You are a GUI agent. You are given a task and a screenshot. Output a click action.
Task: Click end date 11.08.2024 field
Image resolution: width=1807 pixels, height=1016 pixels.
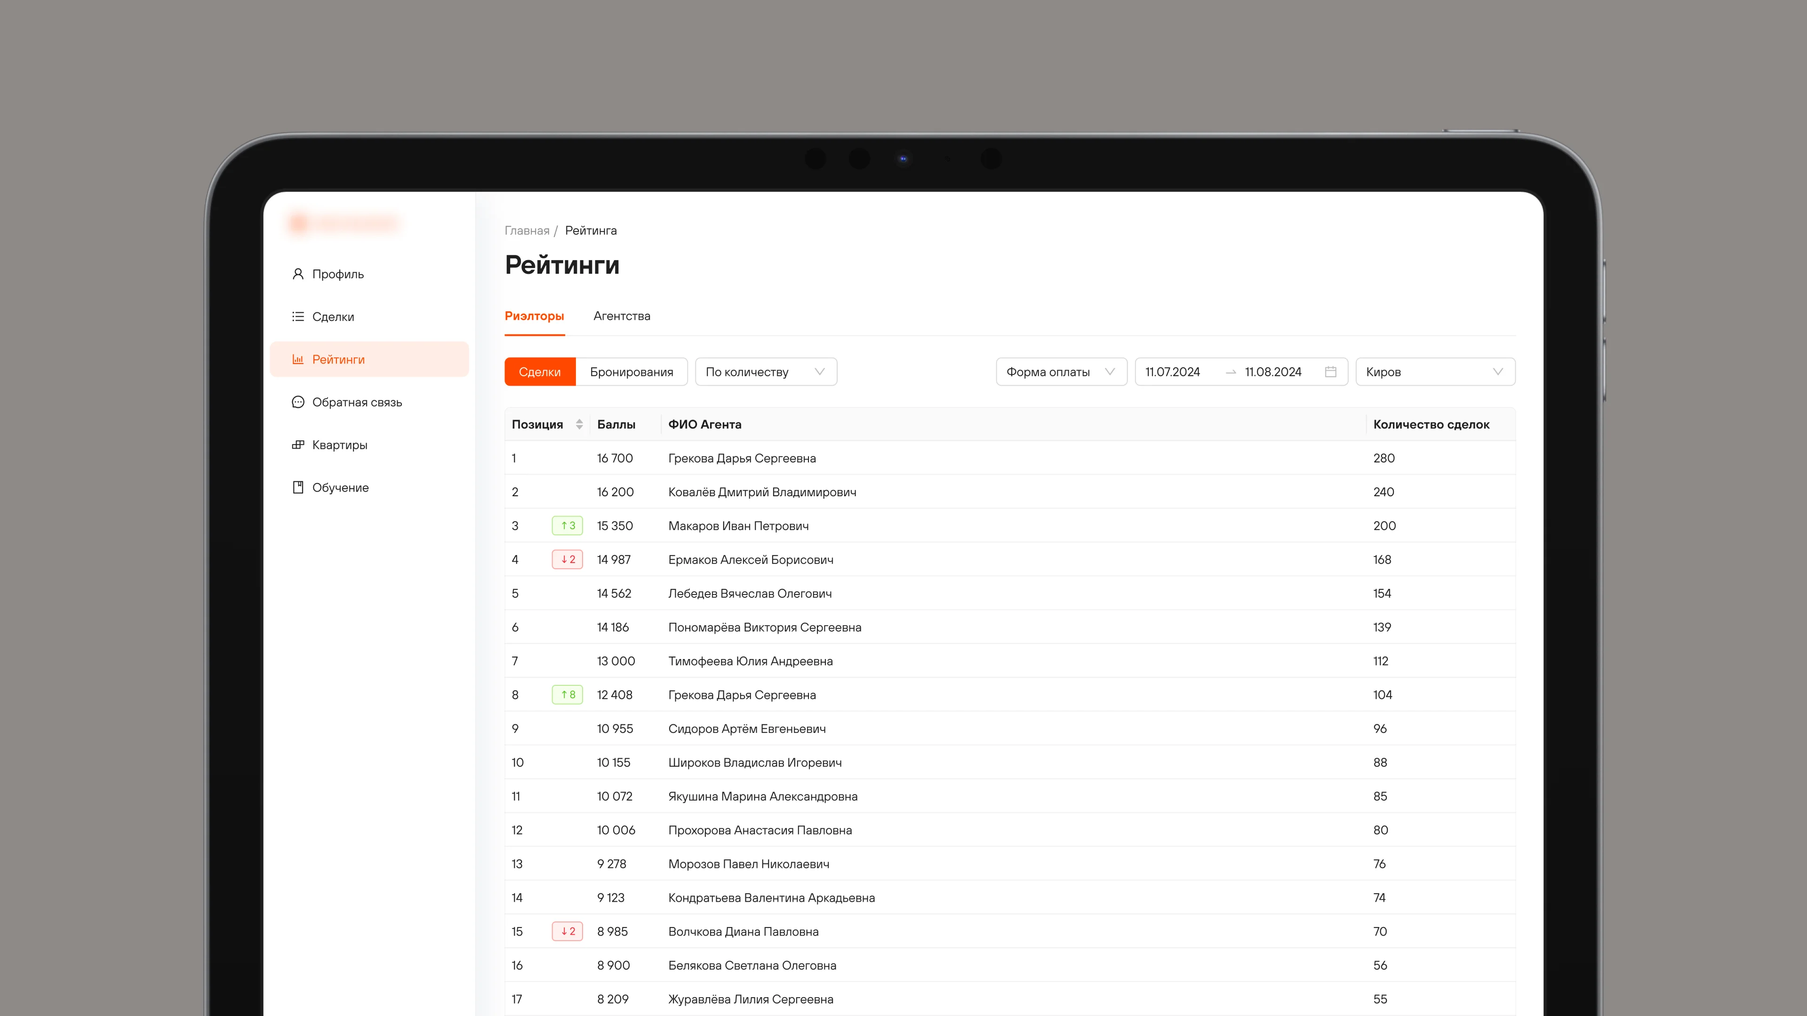(1272, 372)
